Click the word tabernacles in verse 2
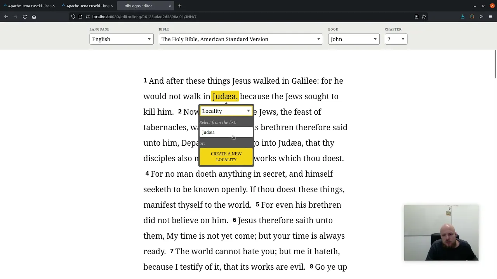This screenshot has height=279, width=497. pyautogui.click(x=166, y=127)
